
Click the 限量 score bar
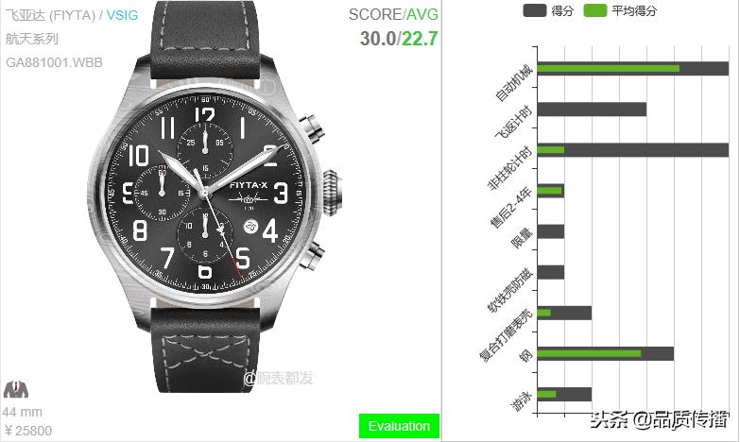point(551,231)
